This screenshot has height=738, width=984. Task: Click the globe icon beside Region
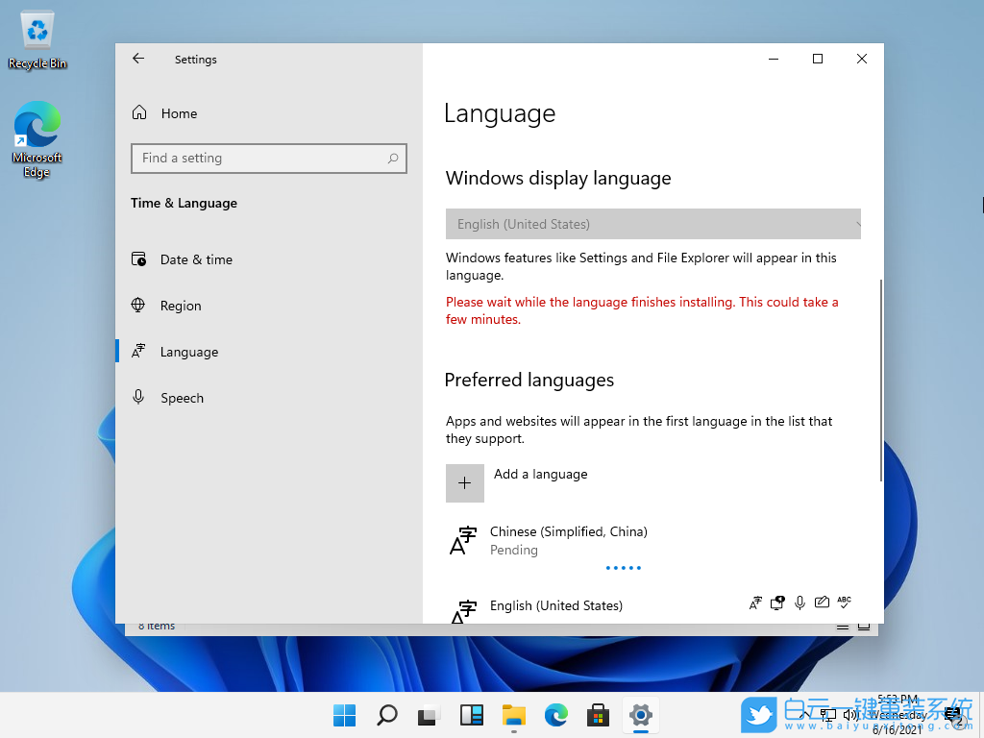139,305
